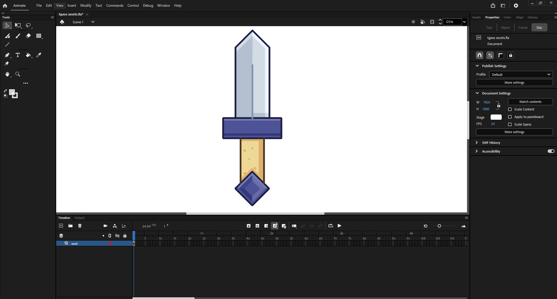Image resolution: width=557 pixels, height=299 pixels.
Task: Open the Modify menu
Action: tap(86, 6)
